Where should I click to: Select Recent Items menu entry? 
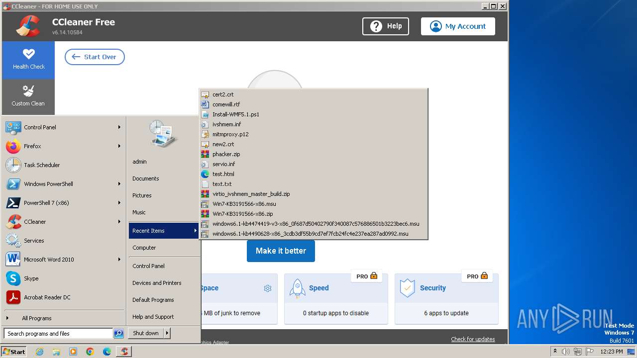(164, 231)
